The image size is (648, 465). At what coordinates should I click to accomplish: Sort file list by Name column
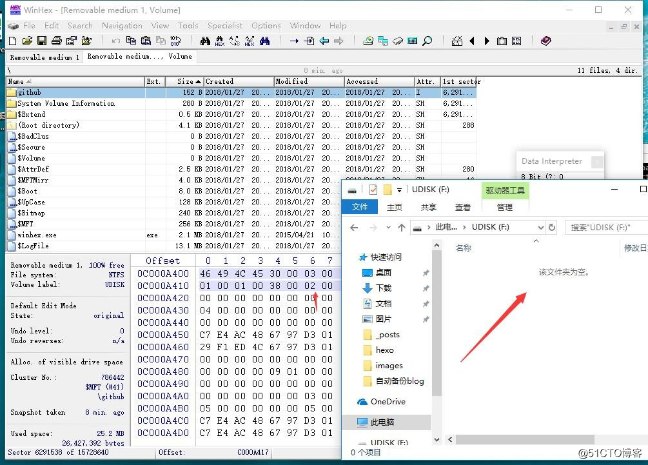(75, 81)
